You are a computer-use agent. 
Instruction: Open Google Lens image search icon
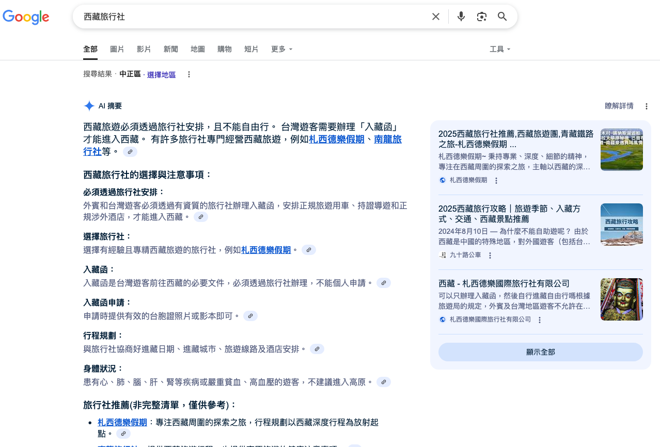coord(482,17)
